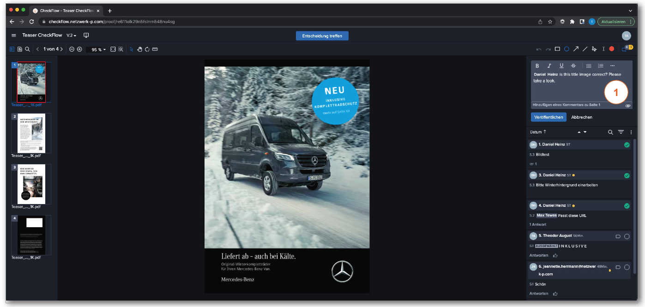Click Aktualisieren Chrome update button
Screen dimensions: 645x307
coord(616,22)
